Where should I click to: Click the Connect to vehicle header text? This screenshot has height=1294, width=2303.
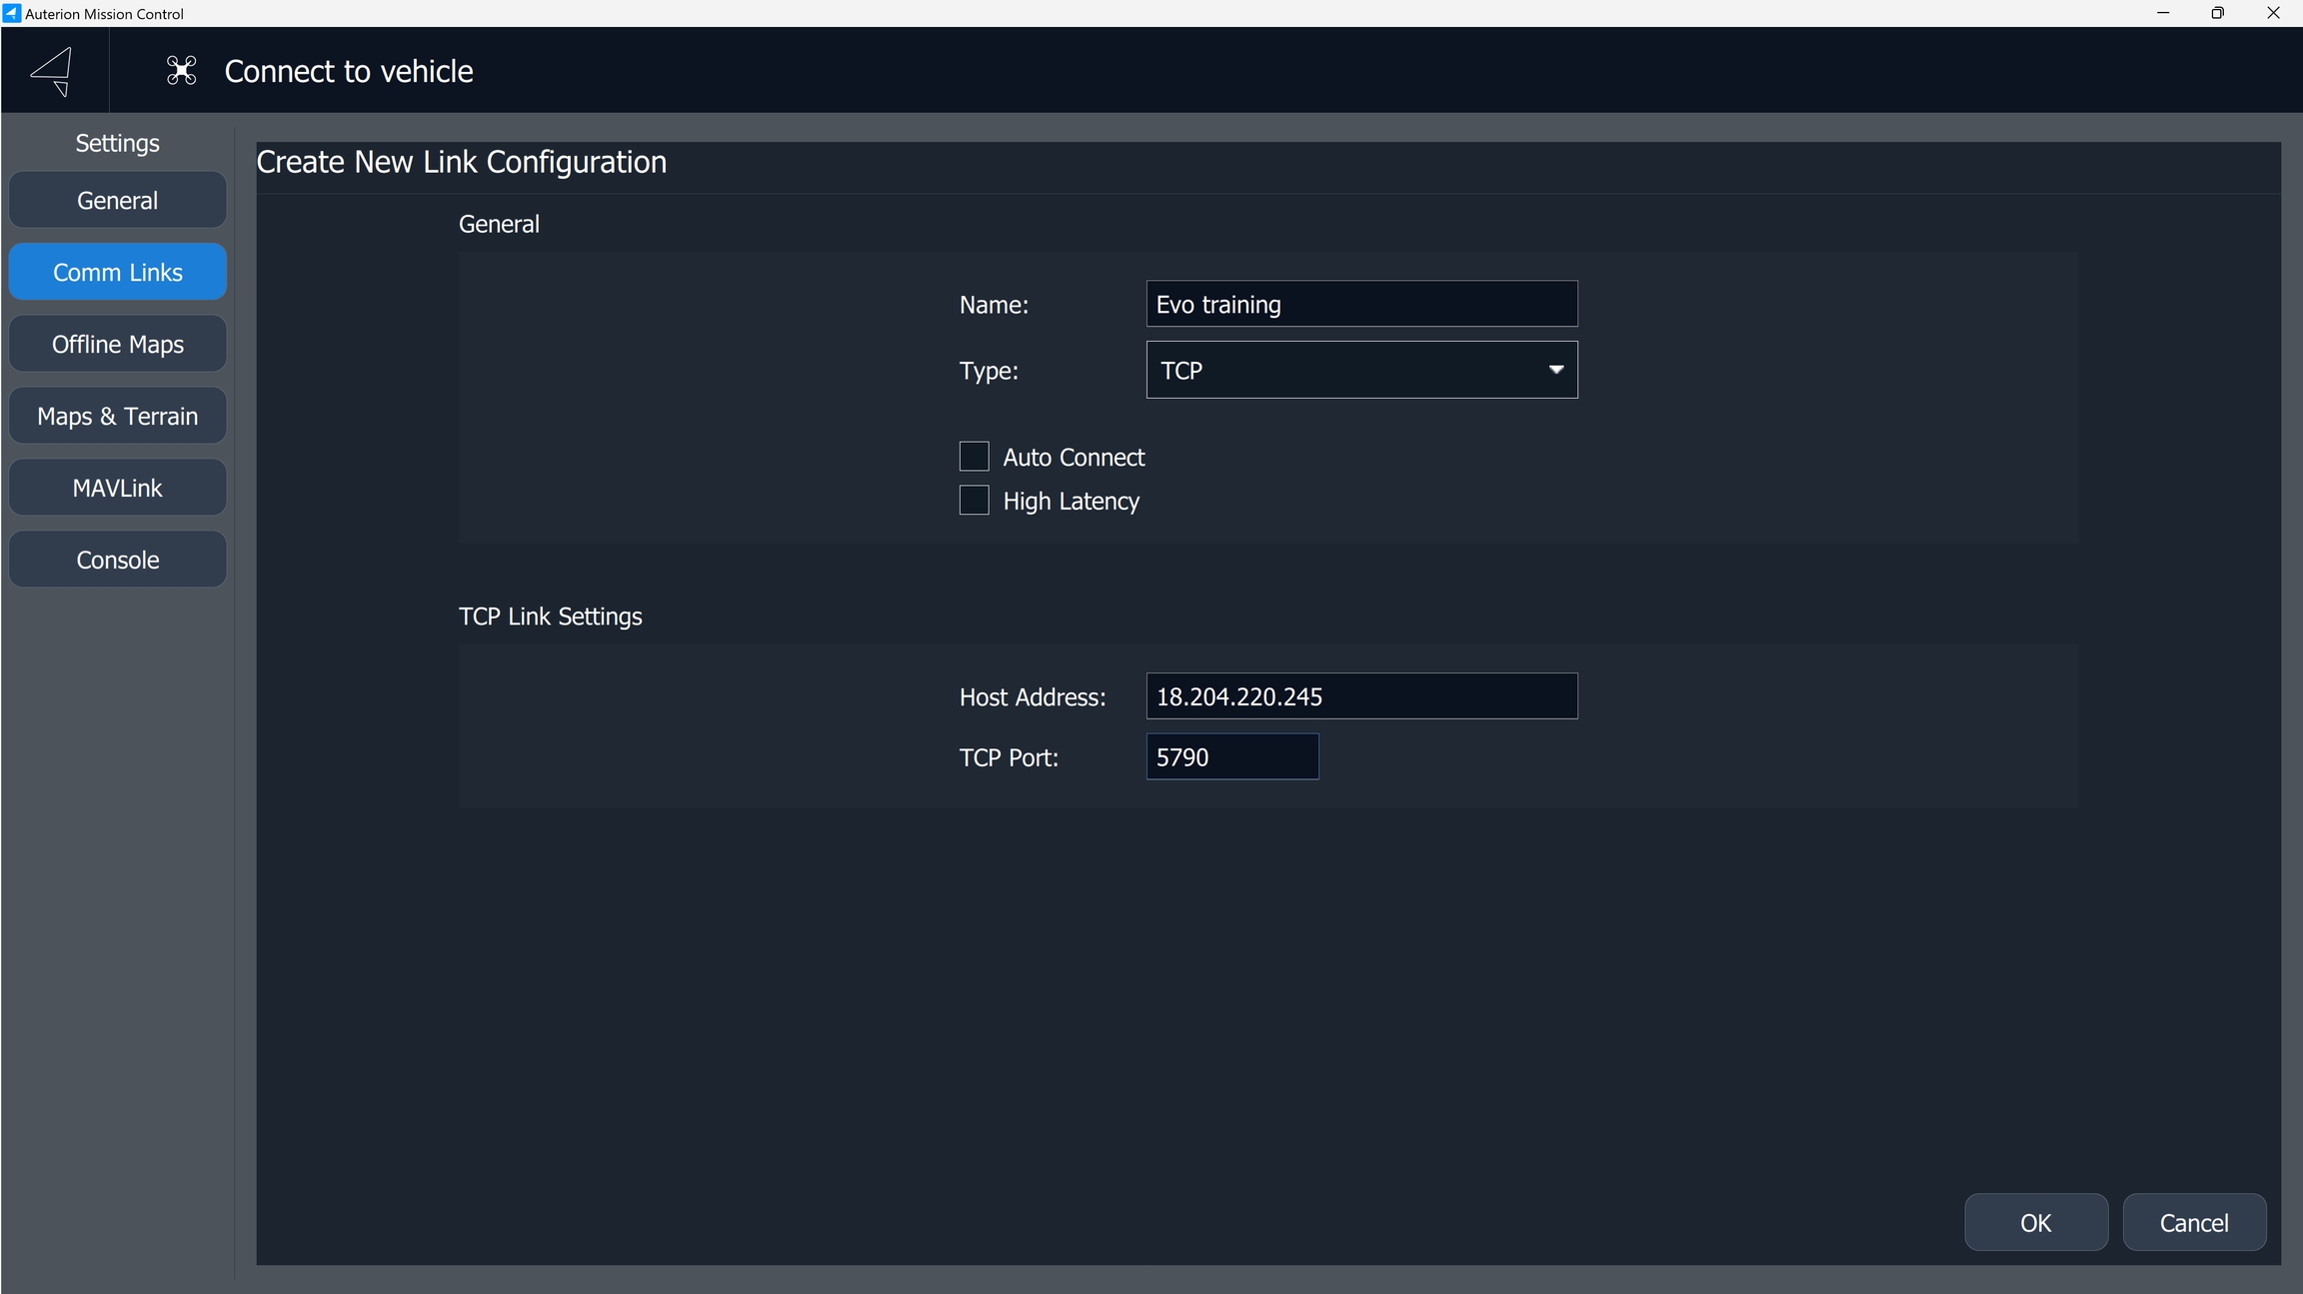tap(348, 71)
